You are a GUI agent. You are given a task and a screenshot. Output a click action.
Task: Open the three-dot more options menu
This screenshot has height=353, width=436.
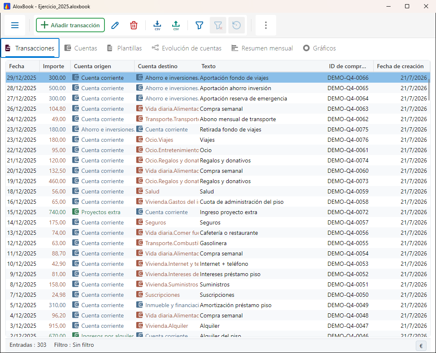tap(266, 25)
